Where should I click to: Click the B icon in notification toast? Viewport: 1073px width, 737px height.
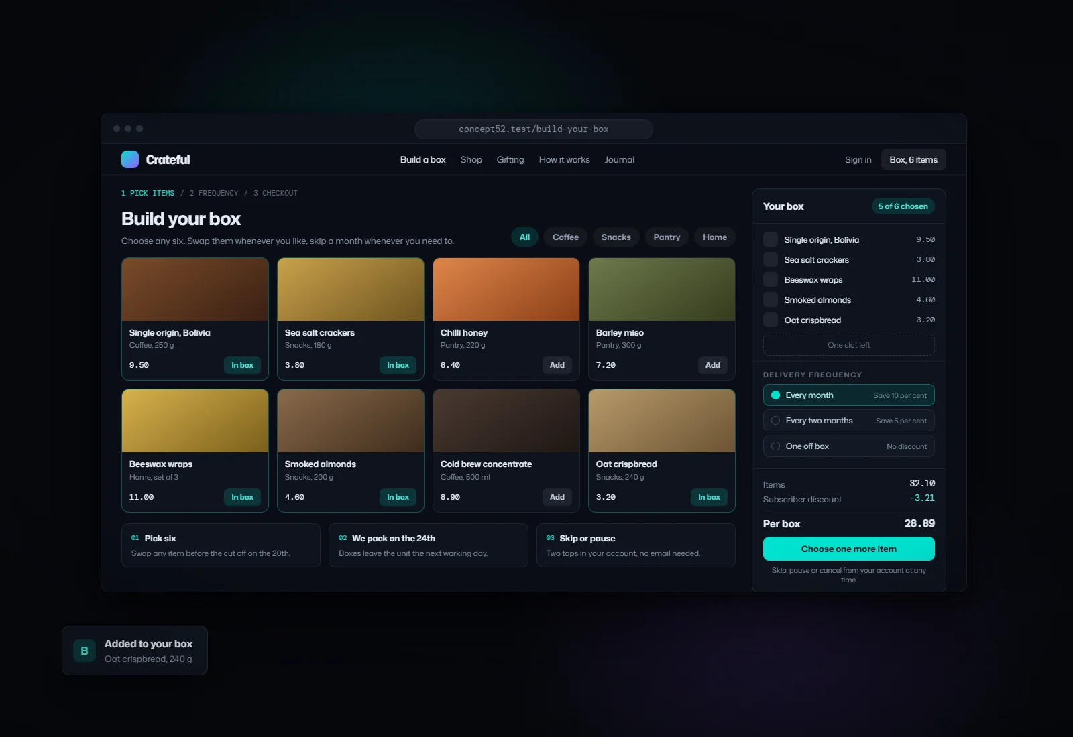point(84,651)
